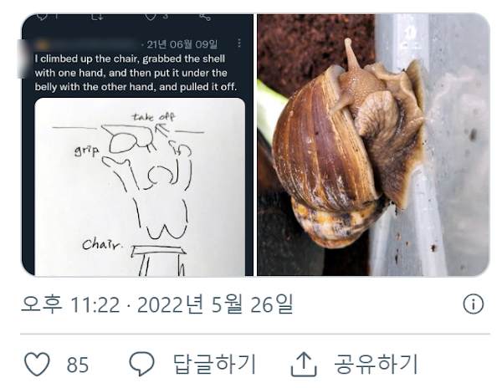This screenshot has height=388, width=502.
Task: Open the tweet timestamp 오후 11:22 link
Action: (x=70, y=304)
